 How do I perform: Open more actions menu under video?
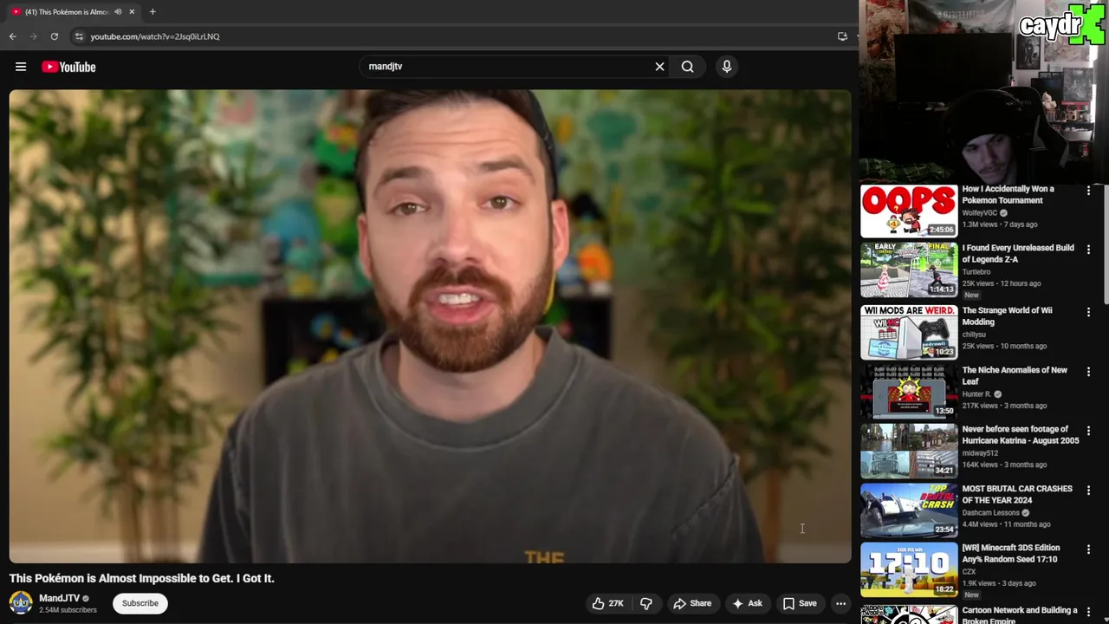click(840, 603)
